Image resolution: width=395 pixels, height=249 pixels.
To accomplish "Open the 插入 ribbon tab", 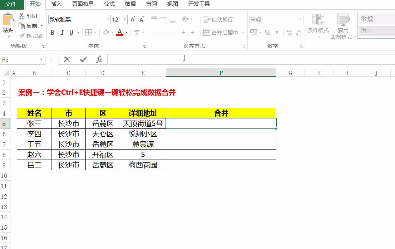I will 56,4.
